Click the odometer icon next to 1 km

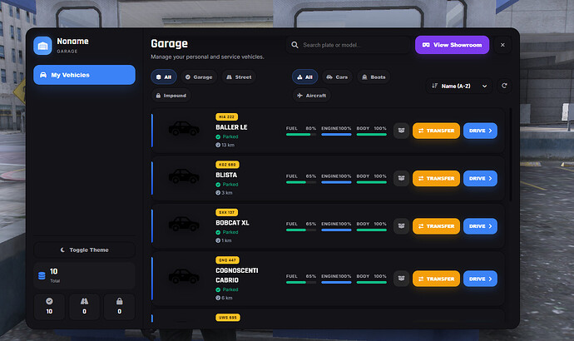click(218, 240)
